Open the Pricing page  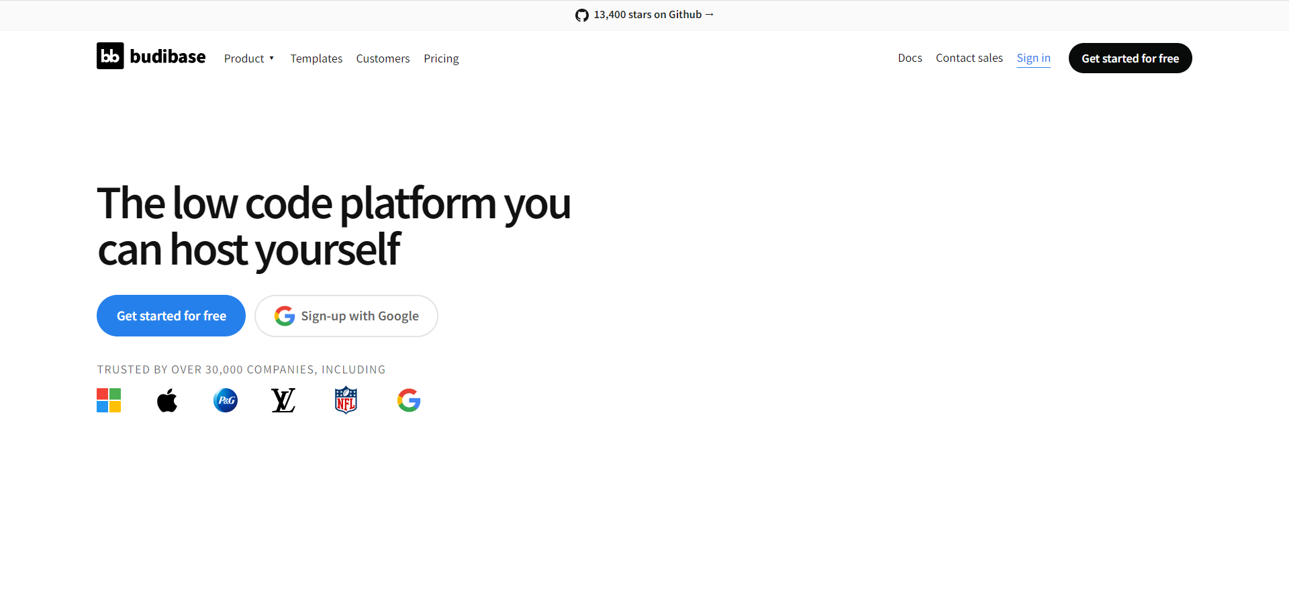pyautogui.click(x=441, y=58)
